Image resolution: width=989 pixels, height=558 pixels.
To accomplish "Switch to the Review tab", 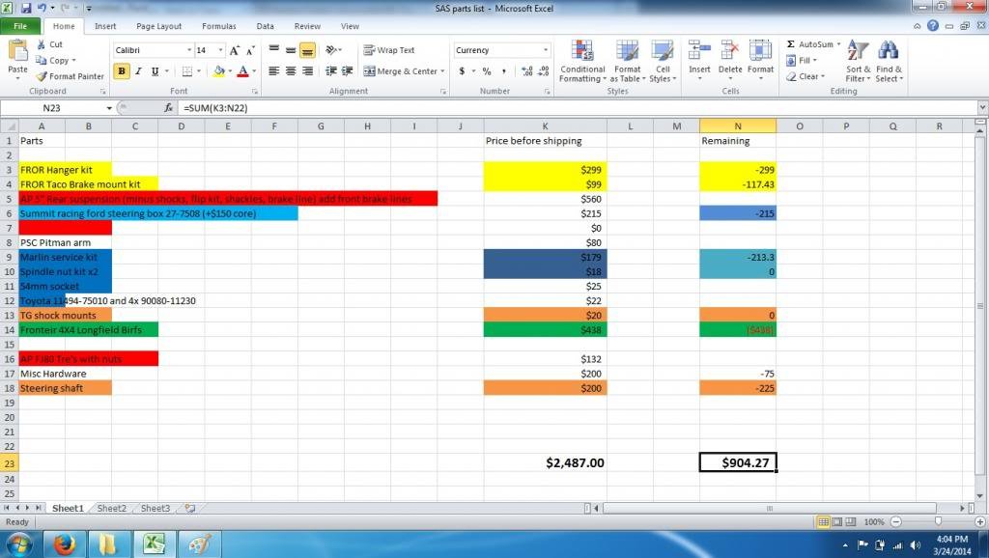I will pyautogui.click(x=307, y=26).
